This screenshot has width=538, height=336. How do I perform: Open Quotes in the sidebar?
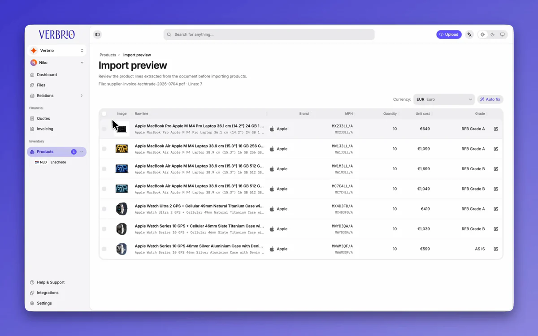pos(43,119)
